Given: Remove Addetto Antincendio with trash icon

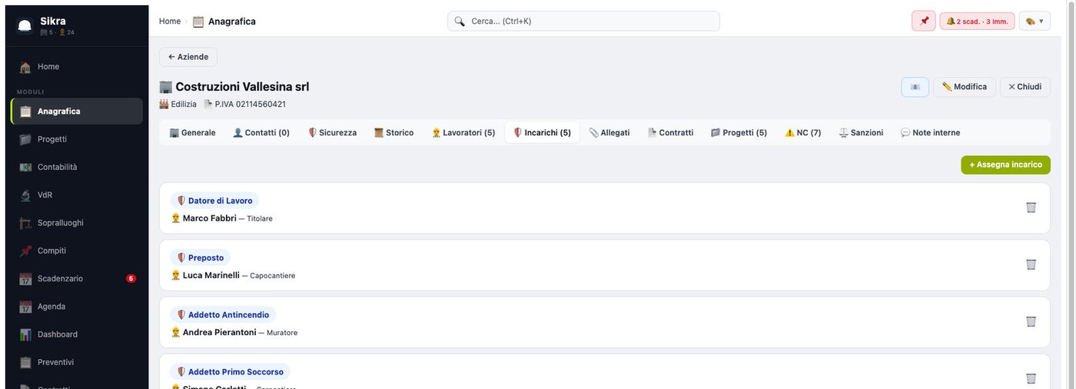Looking at the screenshot, I should click(x=1031, y=321).
